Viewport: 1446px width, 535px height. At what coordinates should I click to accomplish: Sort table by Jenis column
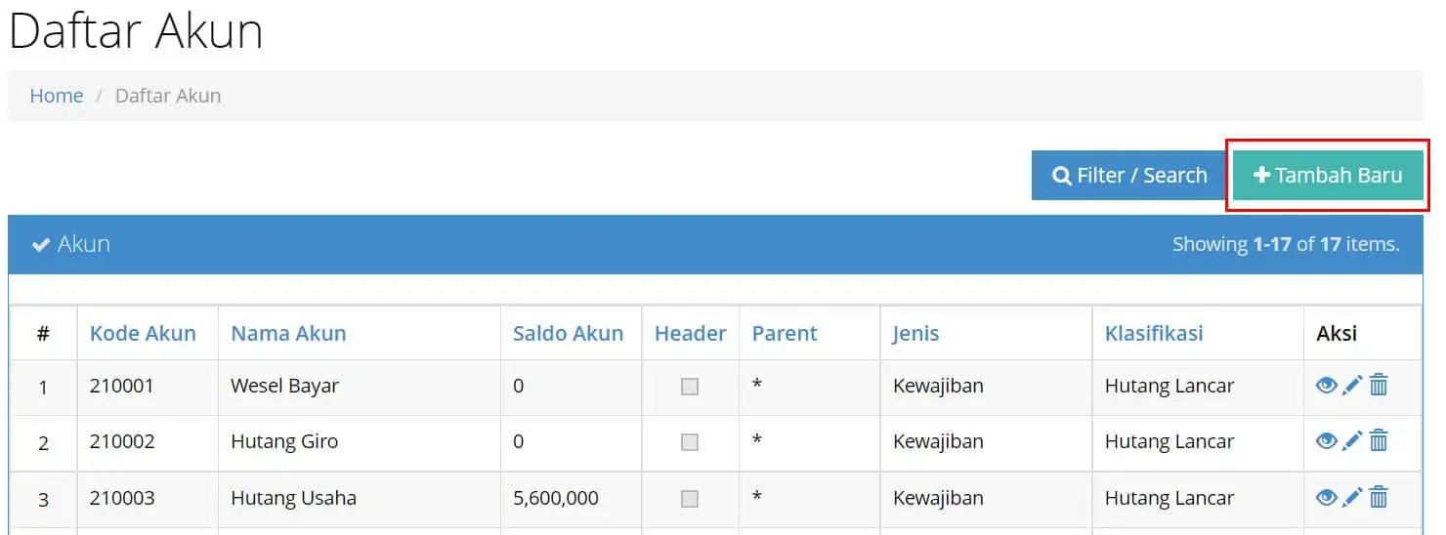(915, 333)
